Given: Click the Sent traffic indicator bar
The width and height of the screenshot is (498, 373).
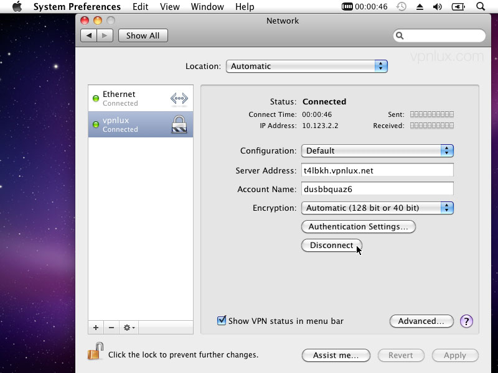Looking at the screenshot, I should (432, 114).
